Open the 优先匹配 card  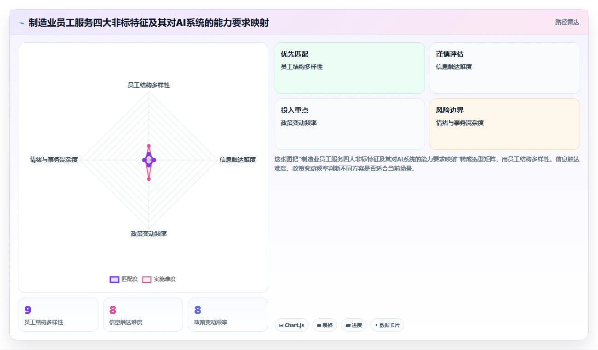coord(350,68)
